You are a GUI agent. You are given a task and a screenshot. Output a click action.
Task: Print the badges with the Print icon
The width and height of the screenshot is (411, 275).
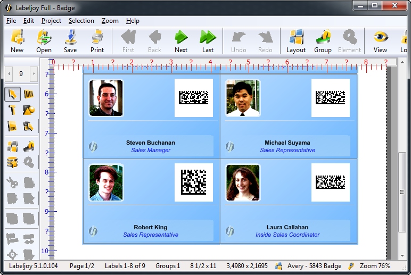97,41
